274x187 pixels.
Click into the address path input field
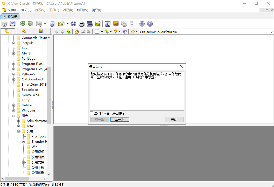(205, 32)
